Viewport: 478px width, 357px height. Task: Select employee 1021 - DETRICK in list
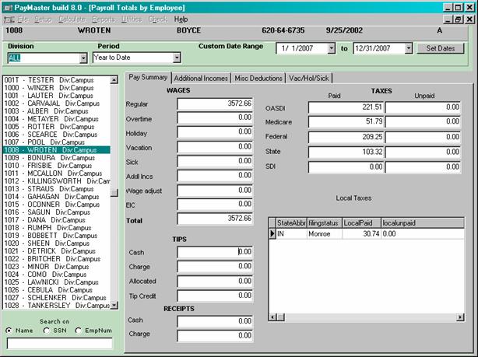tap(56, 251)
